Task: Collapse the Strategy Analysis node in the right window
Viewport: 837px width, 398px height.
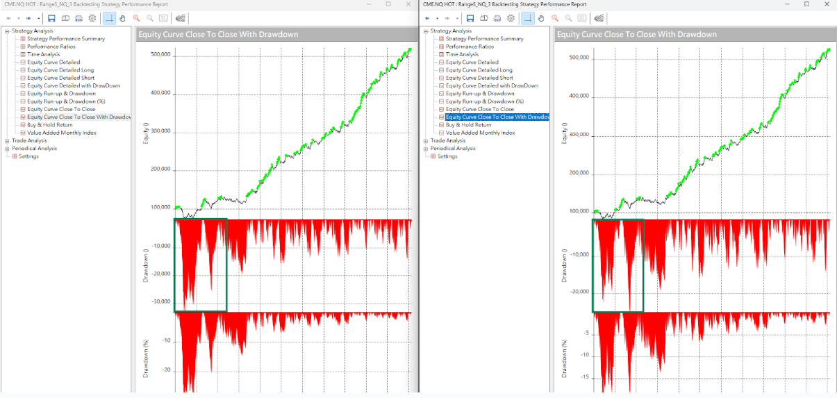Action: click(x=426, y=31)
